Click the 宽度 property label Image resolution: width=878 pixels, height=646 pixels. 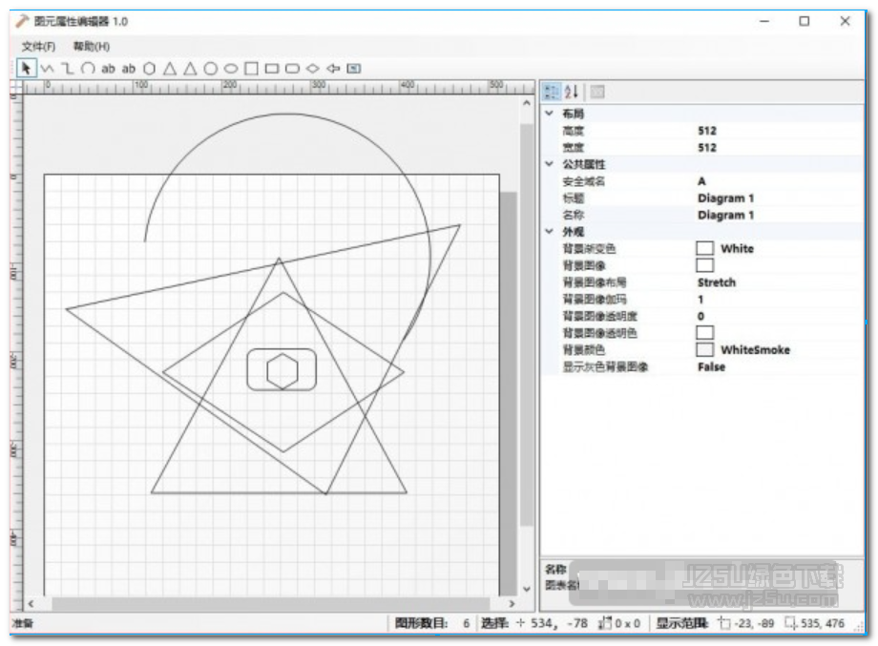click(573, 147)
